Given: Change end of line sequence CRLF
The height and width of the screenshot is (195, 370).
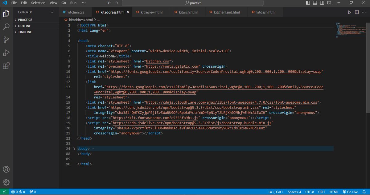Looking at the screenshot, I should 322,192.
